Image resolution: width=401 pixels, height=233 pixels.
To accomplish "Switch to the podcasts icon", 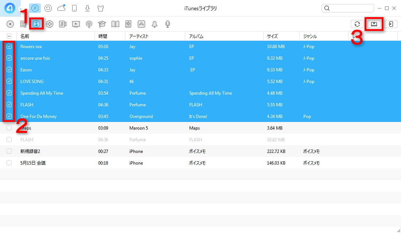I will (89, 24).
